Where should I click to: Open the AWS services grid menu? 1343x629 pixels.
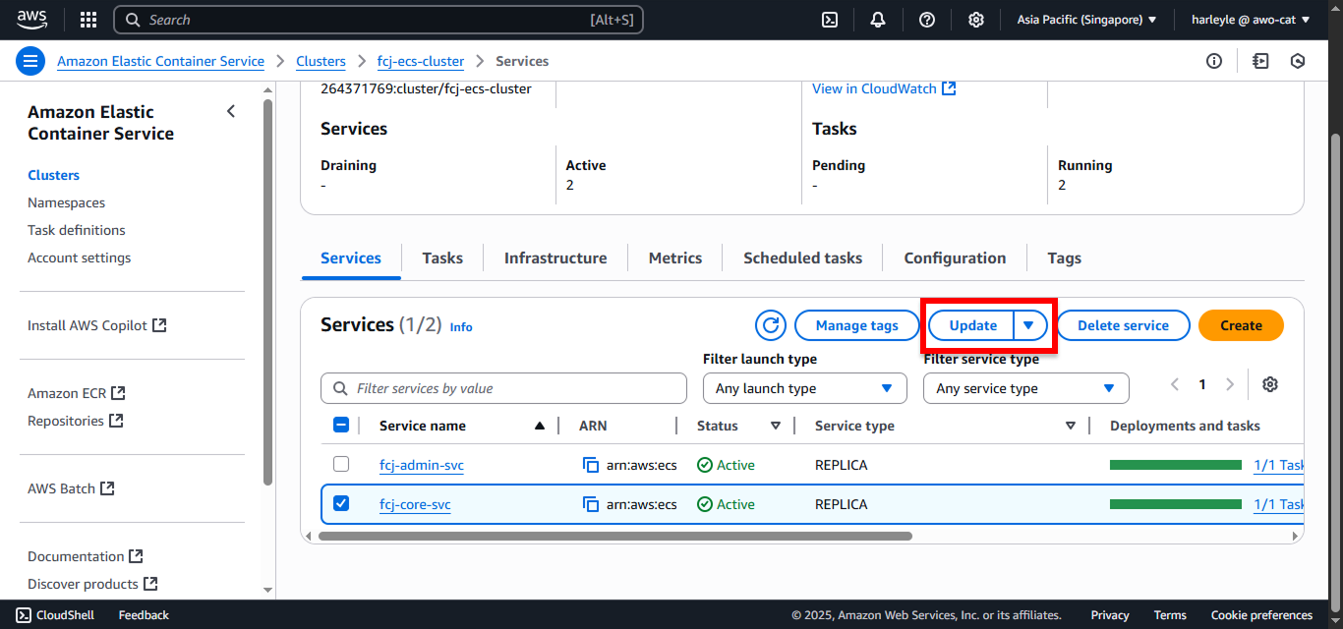(x=88, y=20)
